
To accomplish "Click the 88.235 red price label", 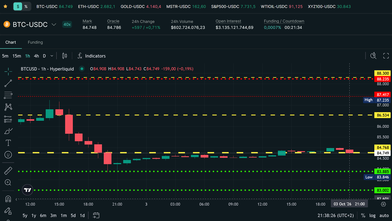I will pos(383,79).
